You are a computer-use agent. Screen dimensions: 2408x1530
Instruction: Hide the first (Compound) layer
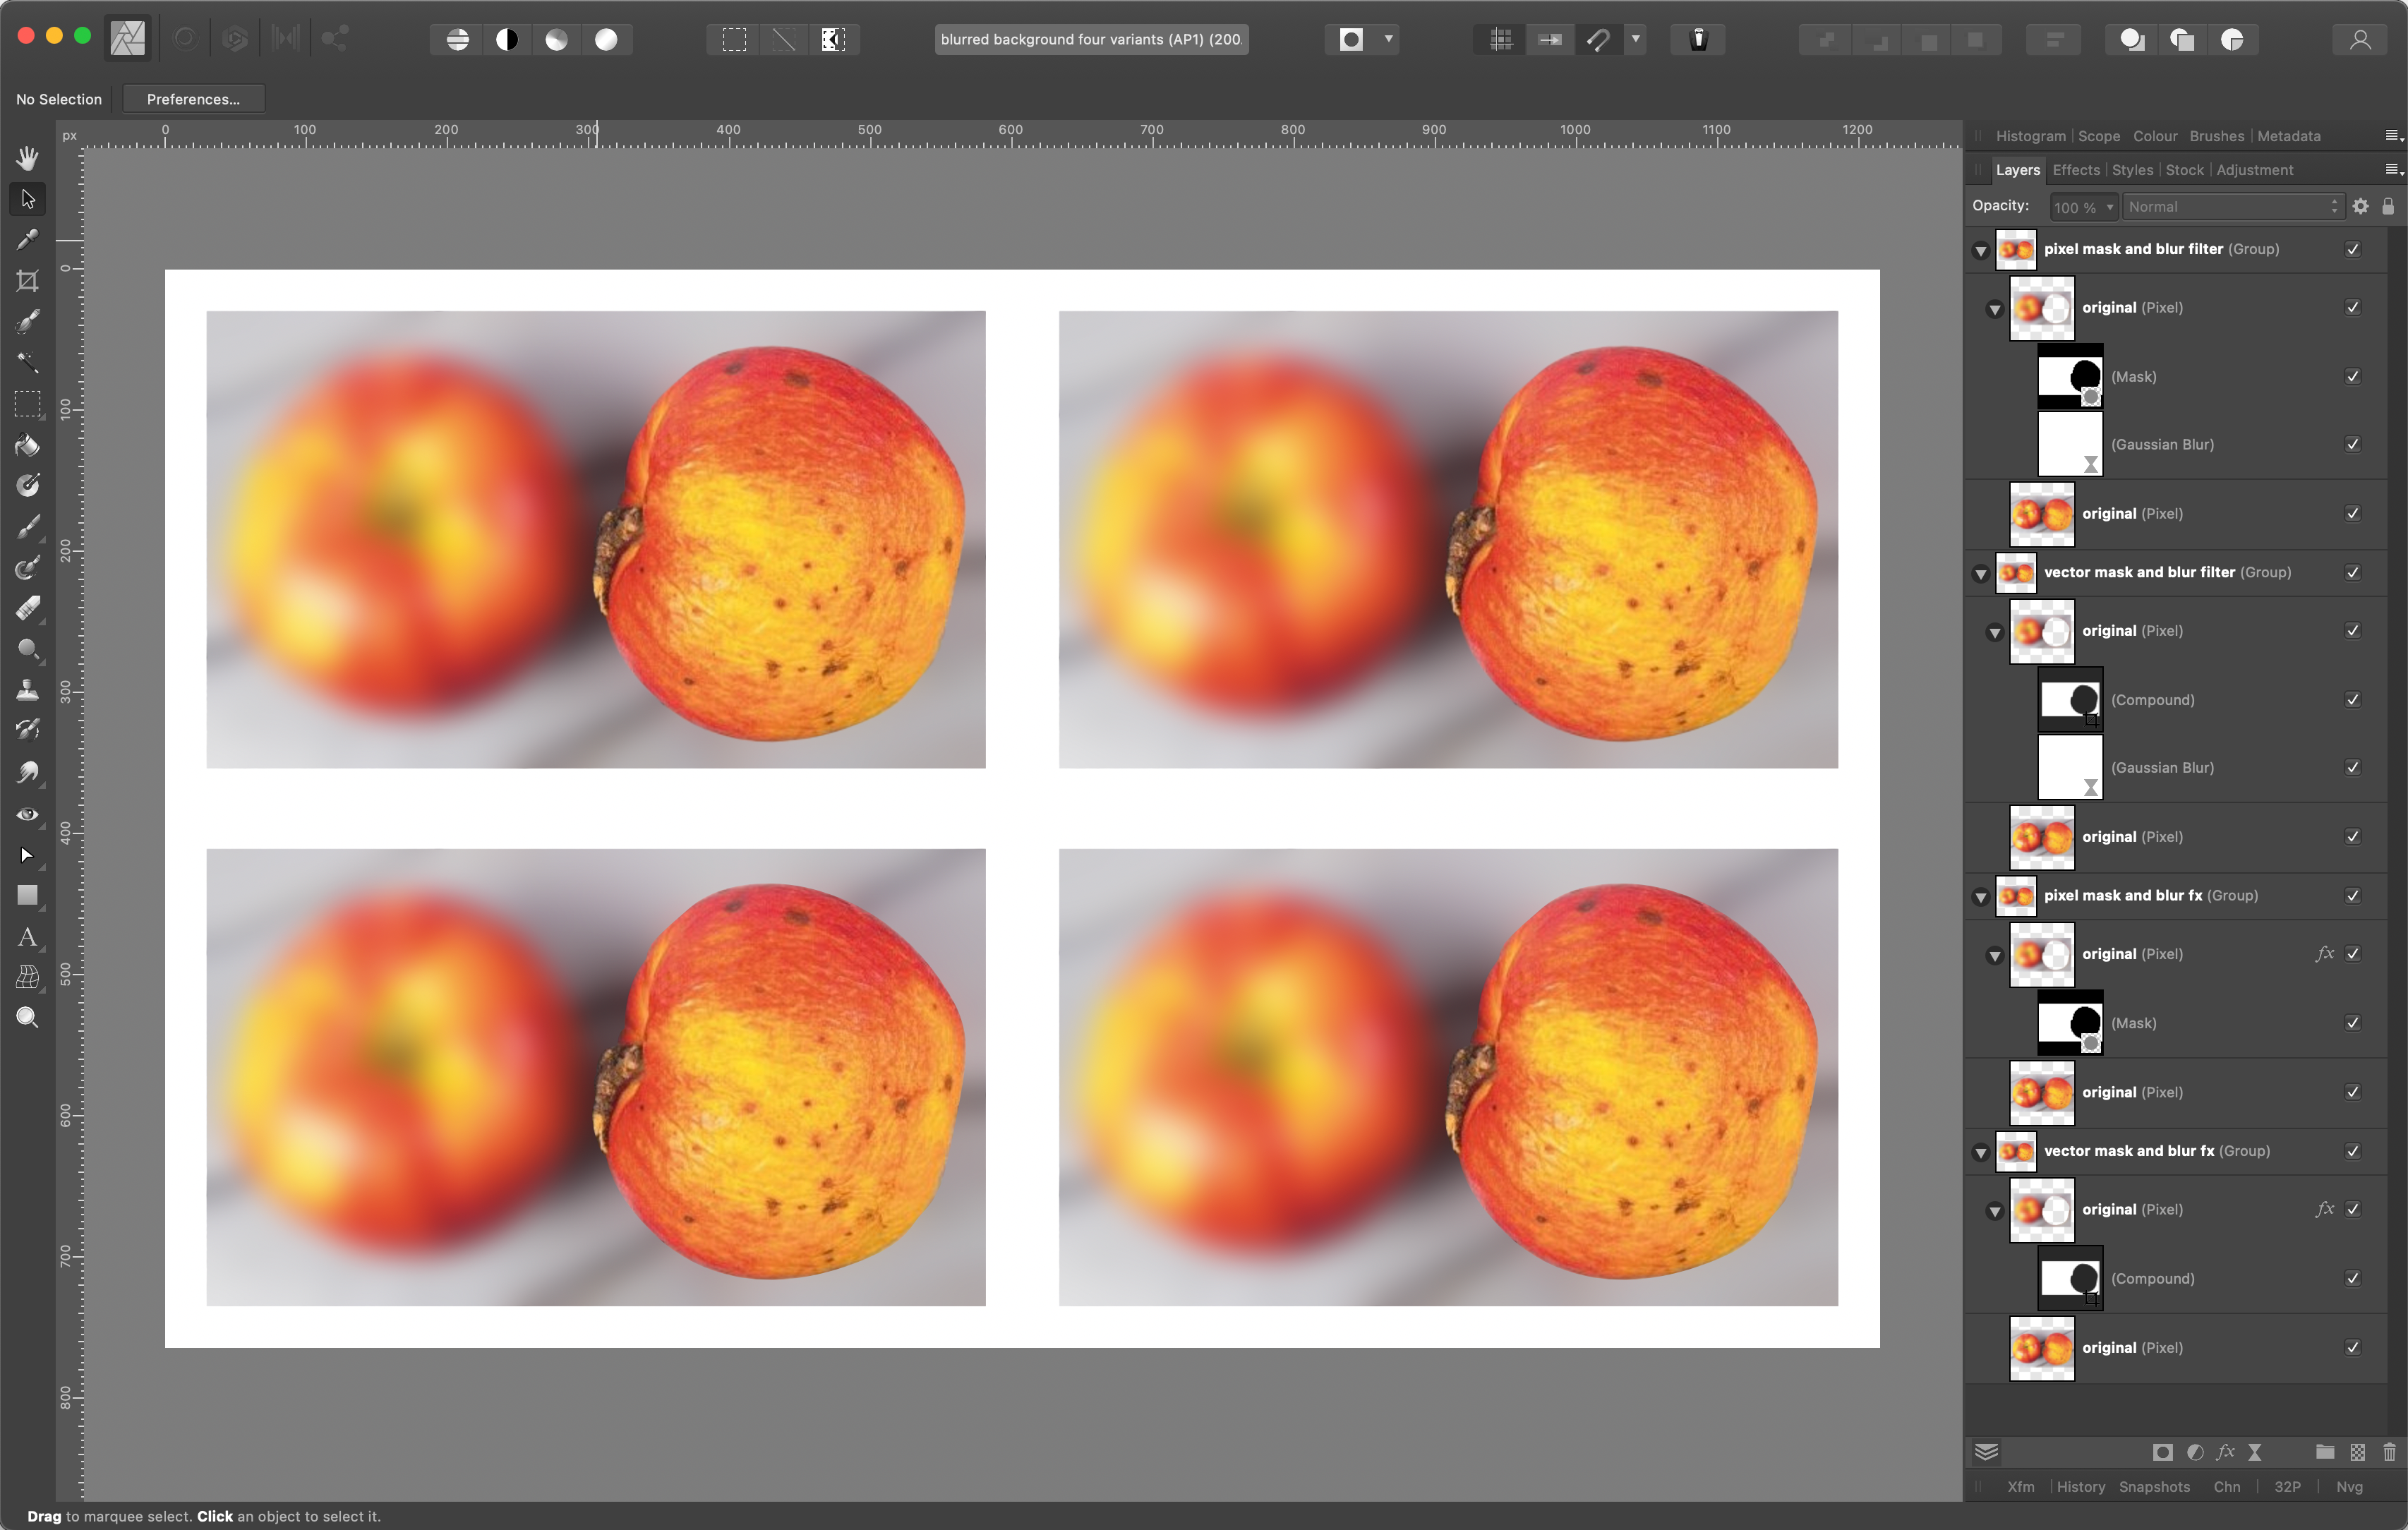tap(2353, 699)
